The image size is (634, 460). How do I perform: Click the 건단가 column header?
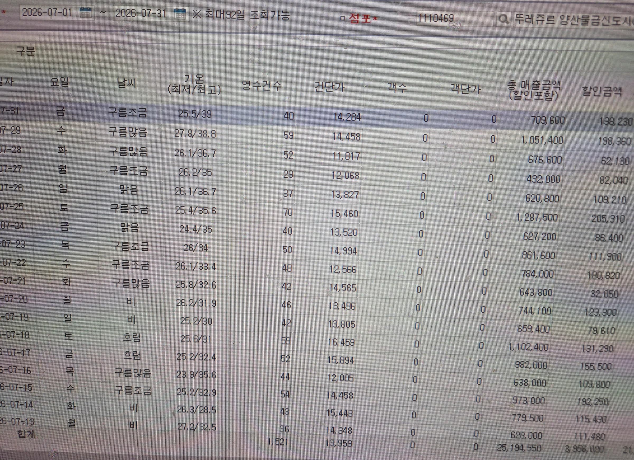(x=329, y=87)
